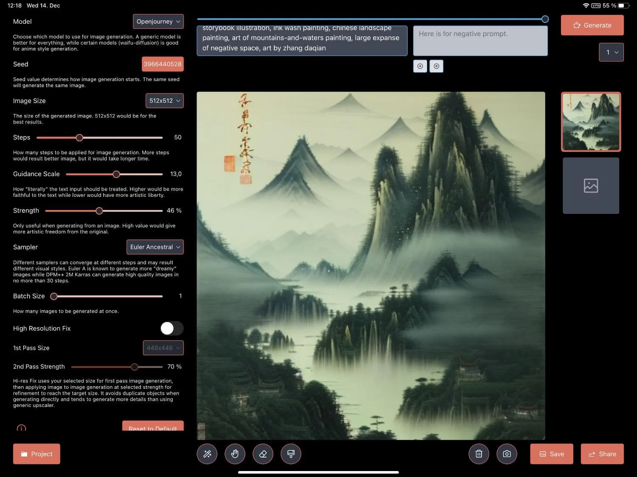
Task: Click the Guidance Scale slider handle
Action: [x=116, y=174]
